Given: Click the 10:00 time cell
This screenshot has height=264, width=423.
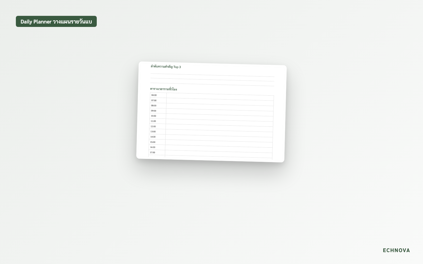Looking at the screenshot, I should 158,116.
